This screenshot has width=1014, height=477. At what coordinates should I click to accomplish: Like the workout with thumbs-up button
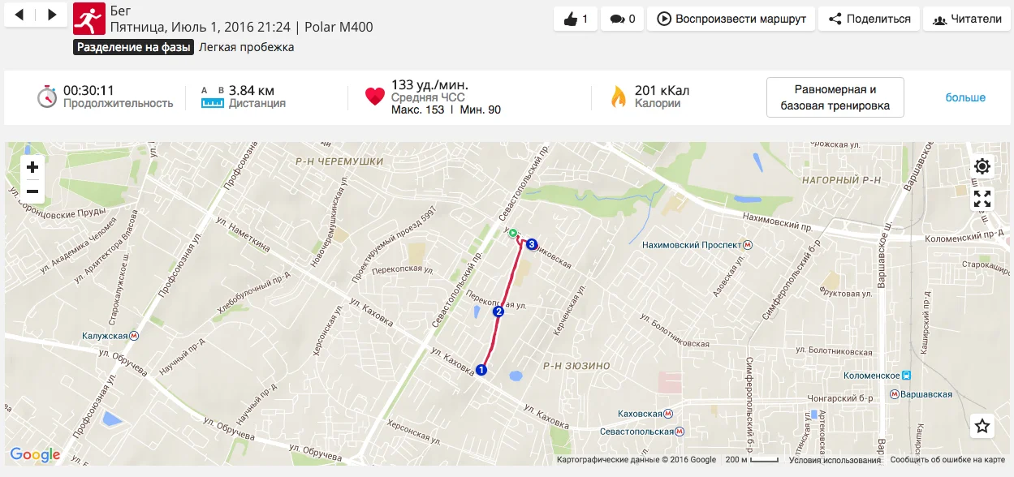(576, 19)
